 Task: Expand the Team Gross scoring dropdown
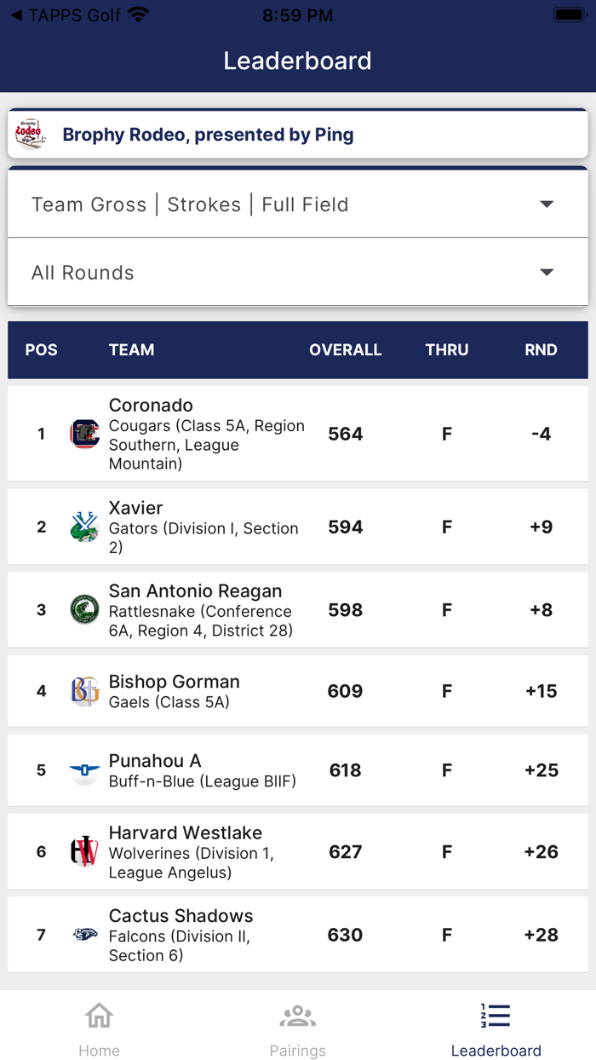click(x=298, y=205)
